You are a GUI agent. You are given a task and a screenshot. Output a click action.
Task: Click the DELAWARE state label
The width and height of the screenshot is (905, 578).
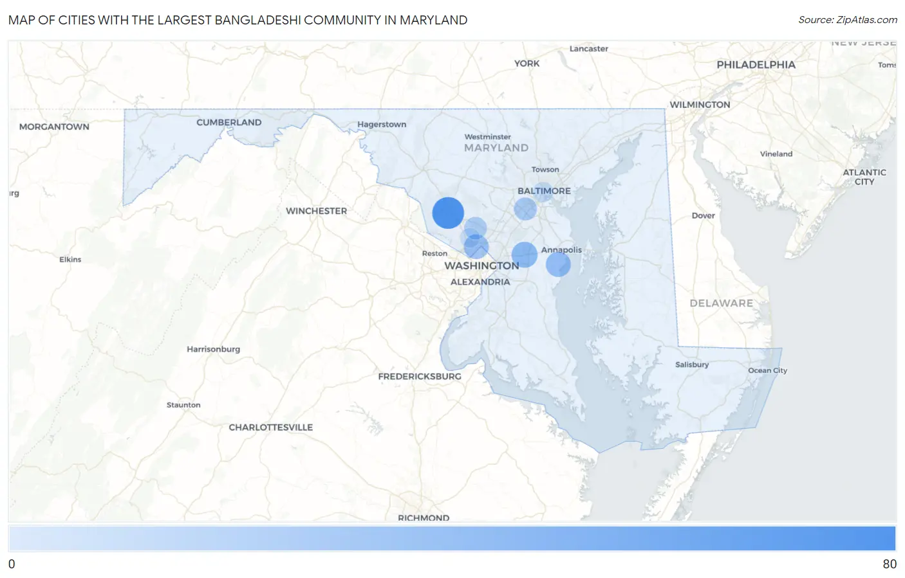coord(722,303)
